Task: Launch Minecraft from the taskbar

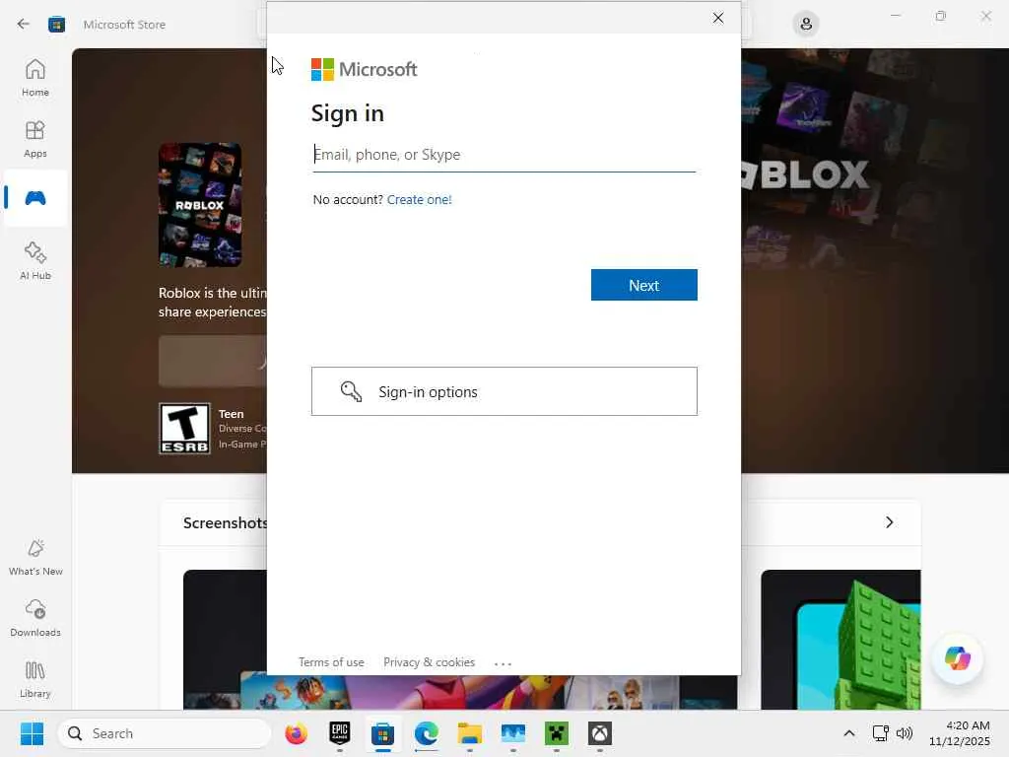Action: [557, 733]
